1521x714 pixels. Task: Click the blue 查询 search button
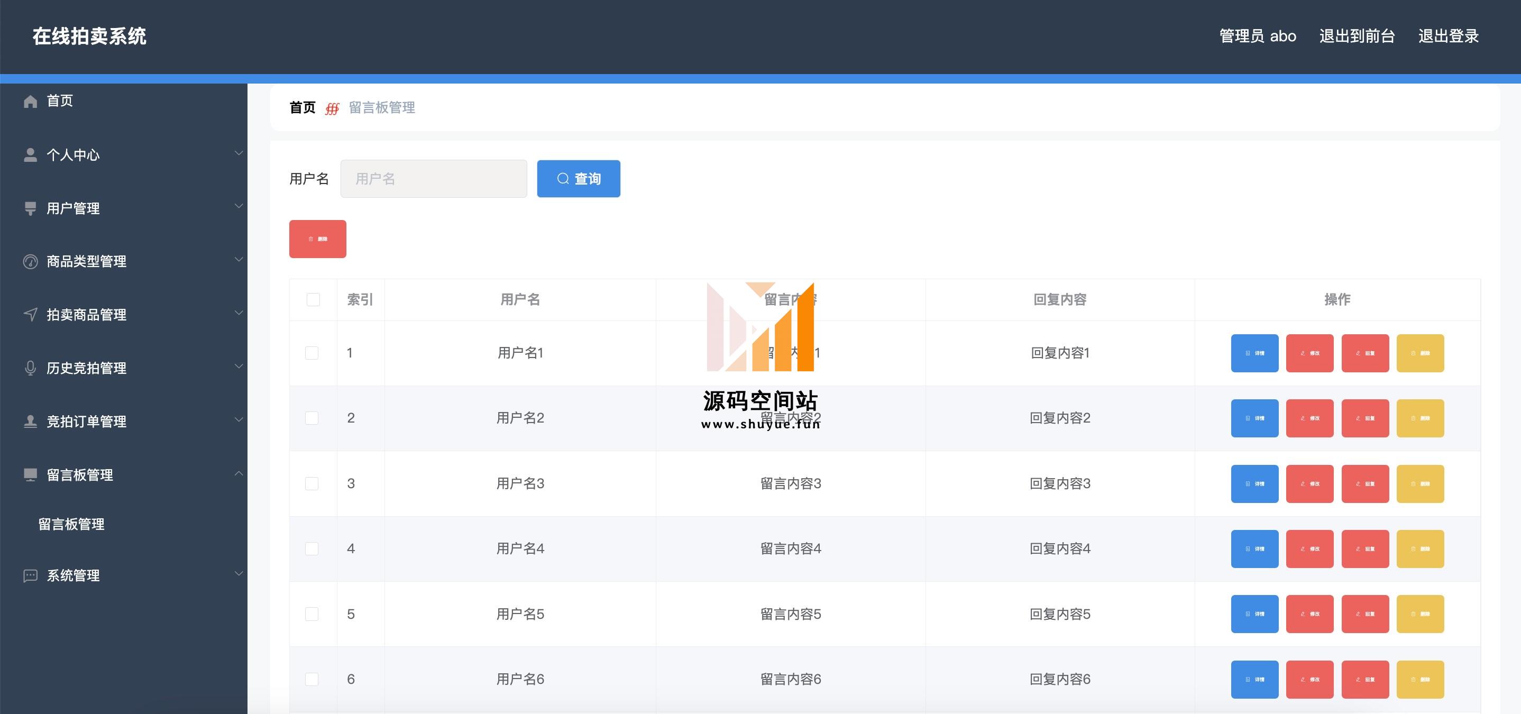pyautogui.click(x=579, y=178)
